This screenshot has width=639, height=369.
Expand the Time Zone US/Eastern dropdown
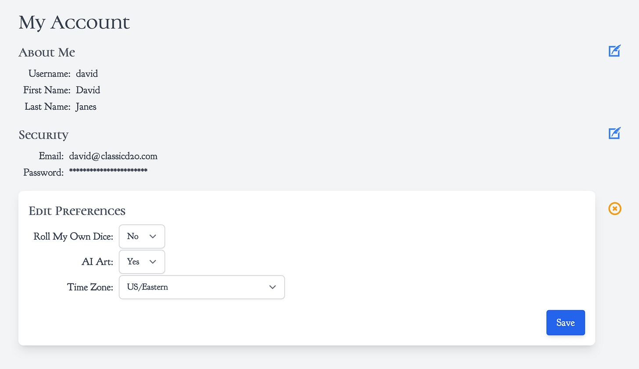(x=202, y=287)
